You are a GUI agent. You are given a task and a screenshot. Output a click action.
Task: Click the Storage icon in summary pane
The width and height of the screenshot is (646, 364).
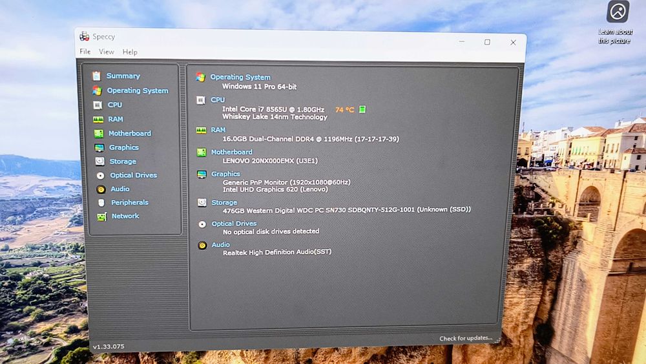pos(202,202)
